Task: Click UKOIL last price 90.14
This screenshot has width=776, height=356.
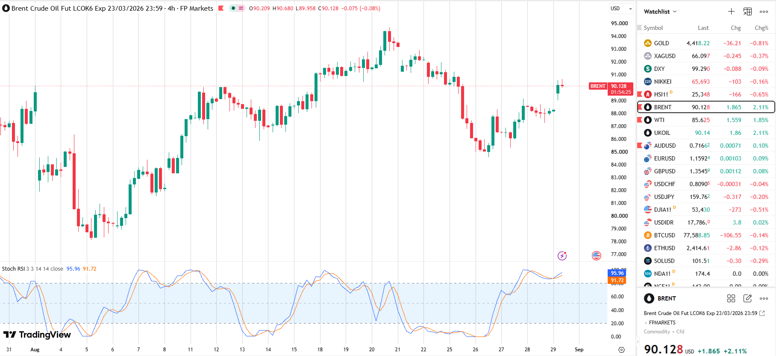Action: point(703,133)
